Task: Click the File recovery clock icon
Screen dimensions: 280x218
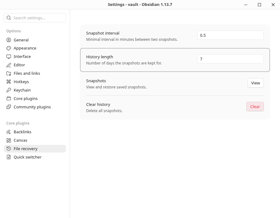Action: pos(9,149)
